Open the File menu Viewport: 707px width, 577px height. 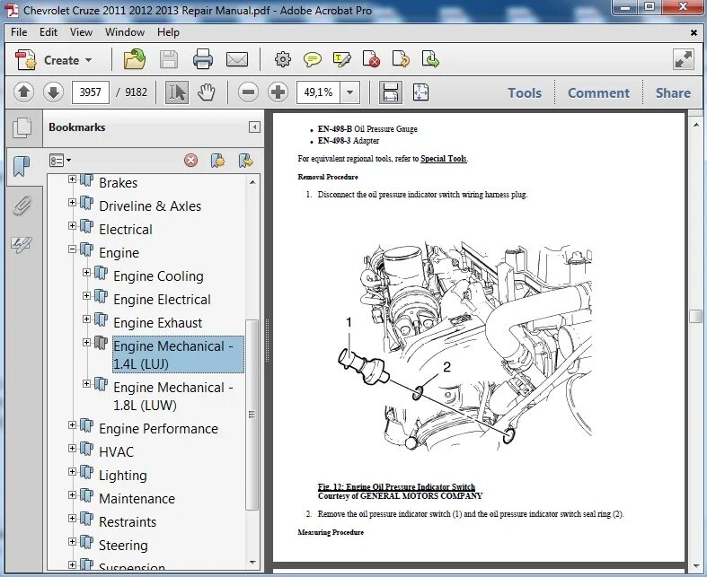pyautogui.click(x=19, y=32)
